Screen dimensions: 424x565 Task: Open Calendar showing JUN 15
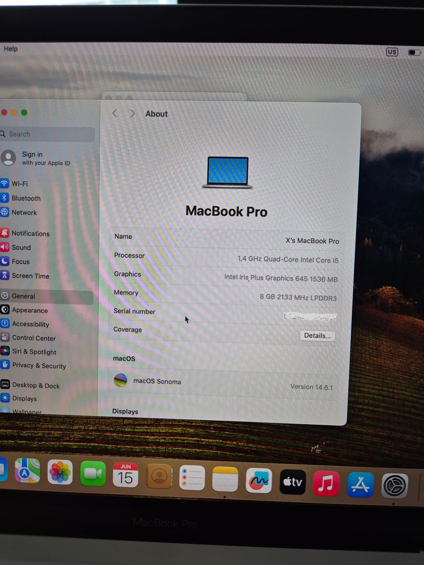click(x=125, y=475)
